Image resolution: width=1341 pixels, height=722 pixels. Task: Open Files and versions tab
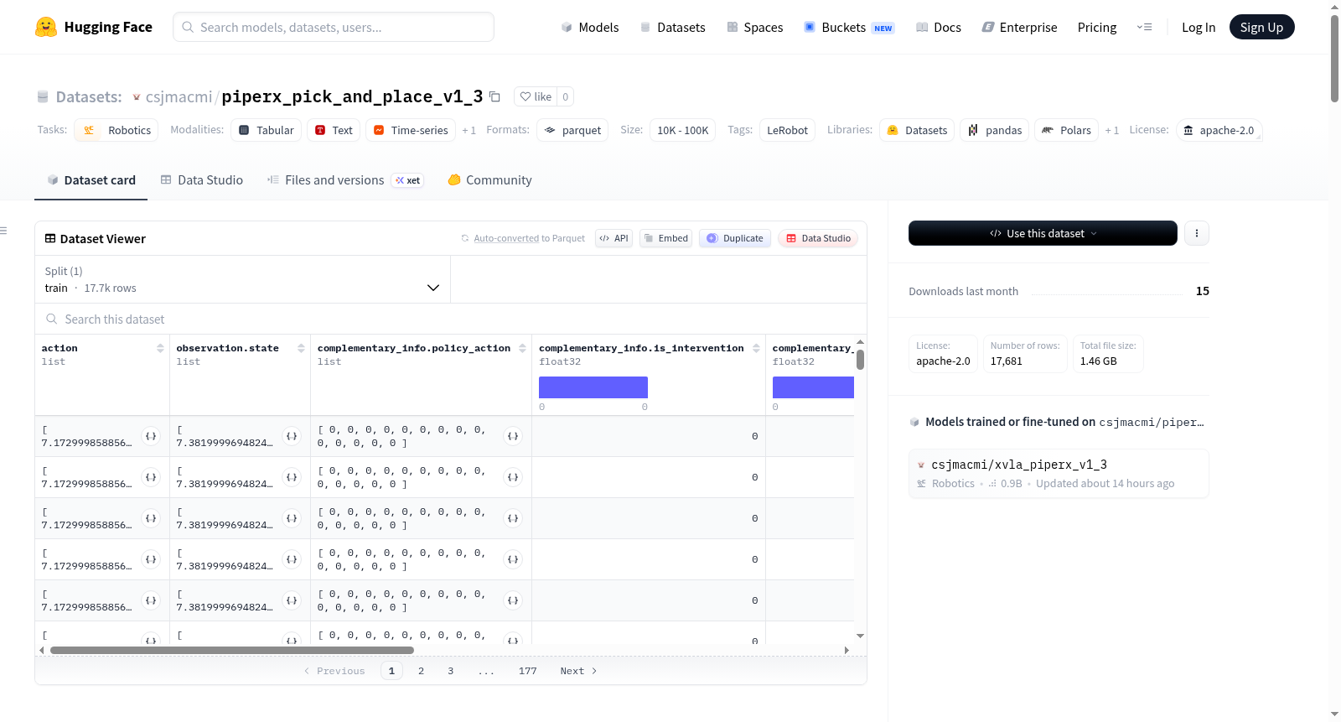[345, 180]
